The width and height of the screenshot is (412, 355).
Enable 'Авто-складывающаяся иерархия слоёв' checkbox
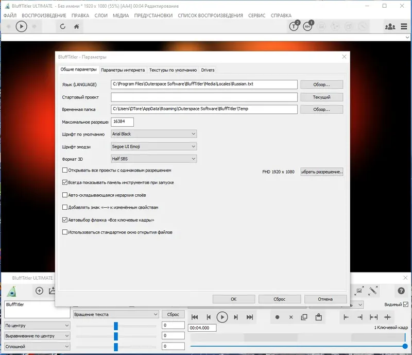(x=65, y=195)
